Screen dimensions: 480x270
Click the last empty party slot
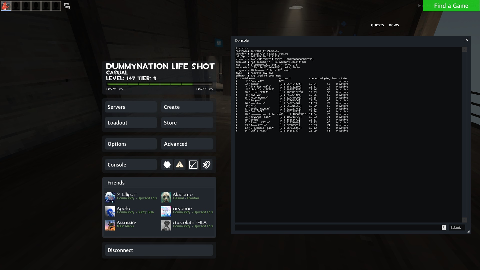[56, 6]
